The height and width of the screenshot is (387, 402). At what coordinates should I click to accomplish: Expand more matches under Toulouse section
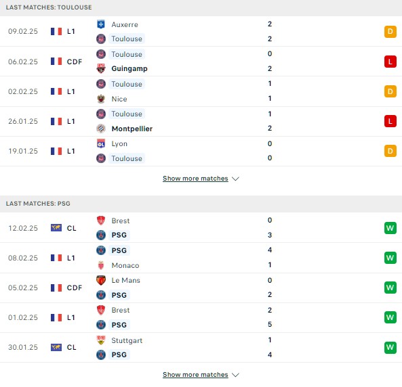[195, 179]
